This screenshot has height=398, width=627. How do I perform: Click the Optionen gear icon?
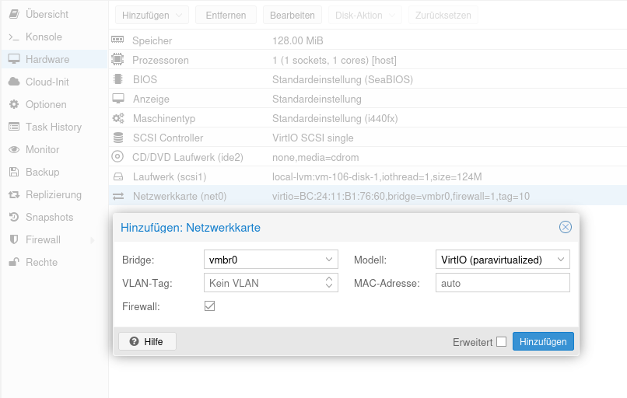pos(13,104)
